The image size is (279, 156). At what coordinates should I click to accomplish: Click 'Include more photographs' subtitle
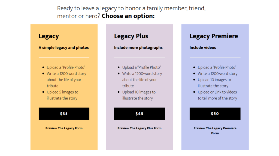[138, 48]
